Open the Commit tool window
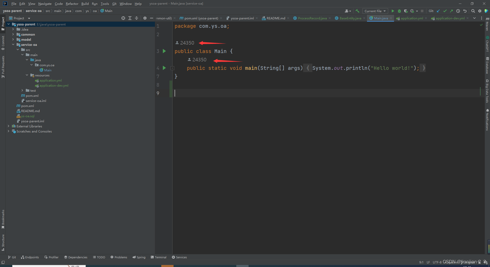Screen dimensions: 490x267 point(3,43)
